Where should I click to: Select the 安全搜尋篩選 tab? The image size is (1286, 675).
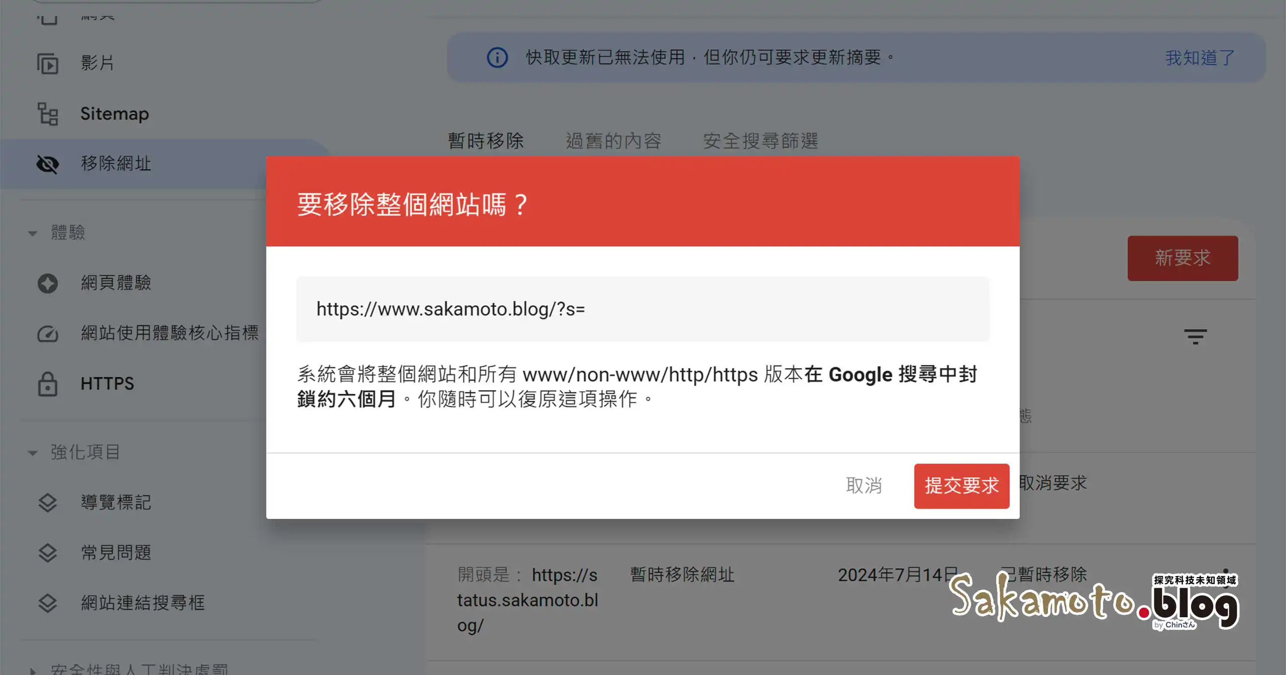point(760,141)
